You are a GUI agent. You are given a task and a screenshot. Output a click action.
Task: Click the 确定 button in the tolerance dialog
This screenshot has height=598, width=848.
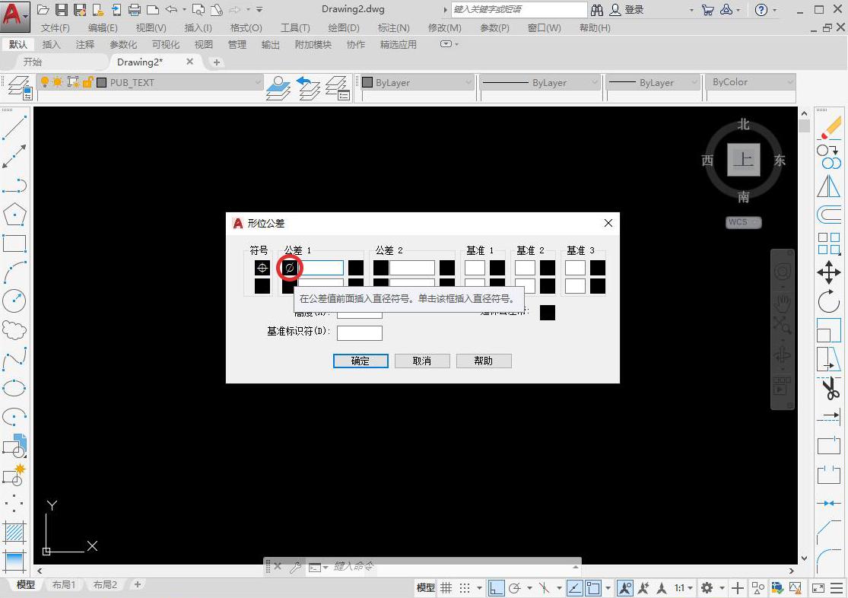[360, 361]
